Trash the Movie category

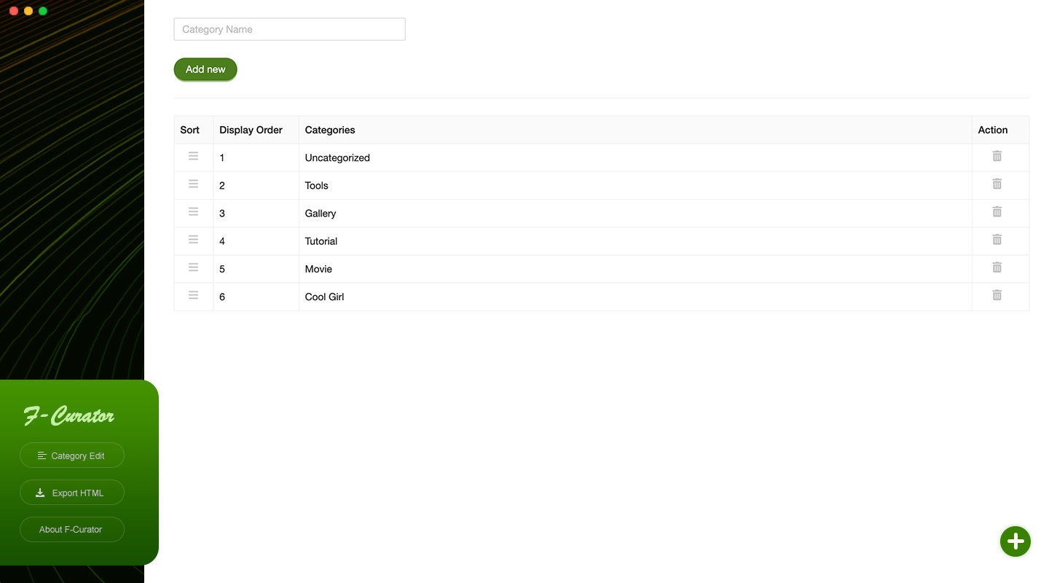(997, 267)
